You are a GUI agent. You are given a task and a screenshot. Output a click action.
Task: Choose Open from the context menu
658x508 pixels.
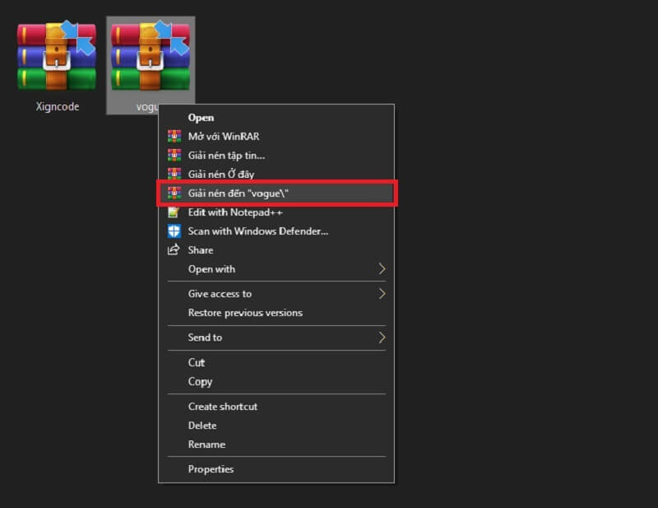point(201,118)
